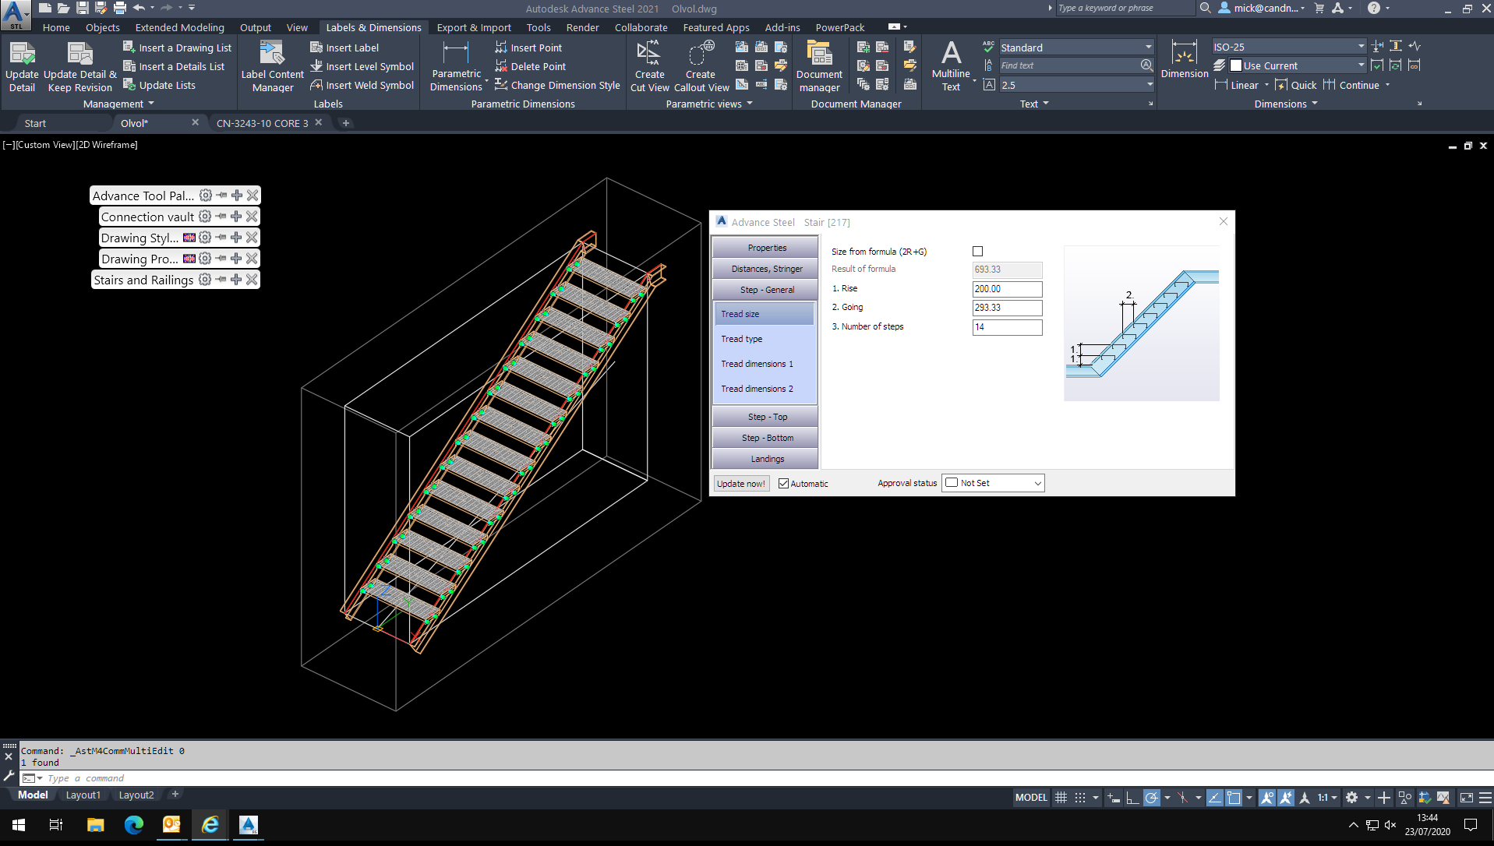Click the Delete Point icon

[501, 66]
